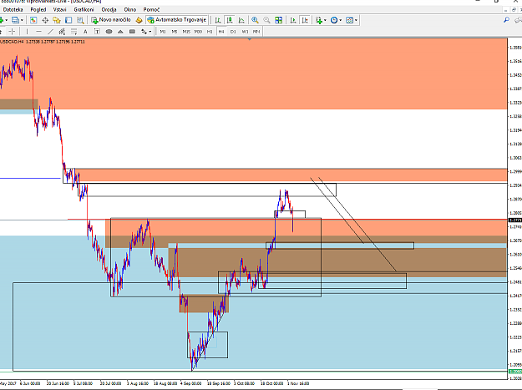This screenshot has width=522, height=390.
Task: Select the M5 timeframe
Action: click(x=175, y=32)
